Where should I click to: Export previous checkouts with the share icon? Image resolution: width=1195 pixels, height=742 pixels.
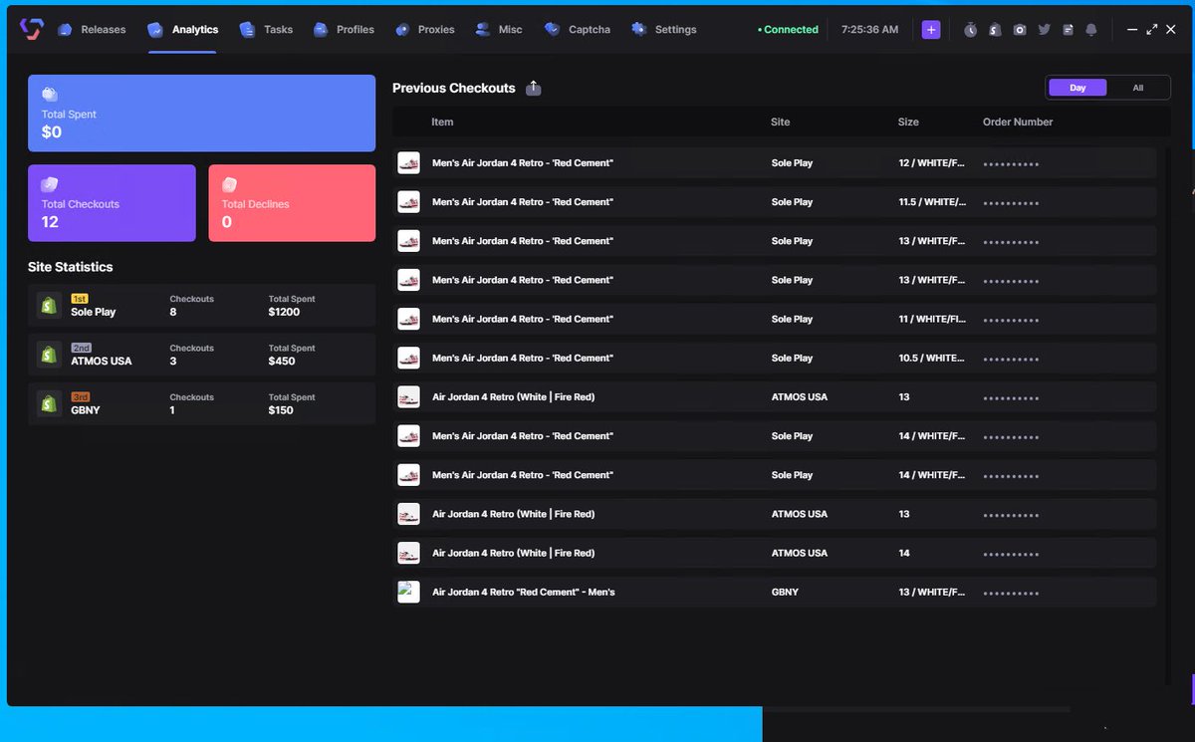point(534,88)
